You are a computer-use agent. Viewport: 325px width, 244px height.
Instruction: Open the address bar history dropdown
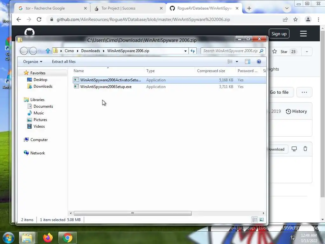(185, 51)
